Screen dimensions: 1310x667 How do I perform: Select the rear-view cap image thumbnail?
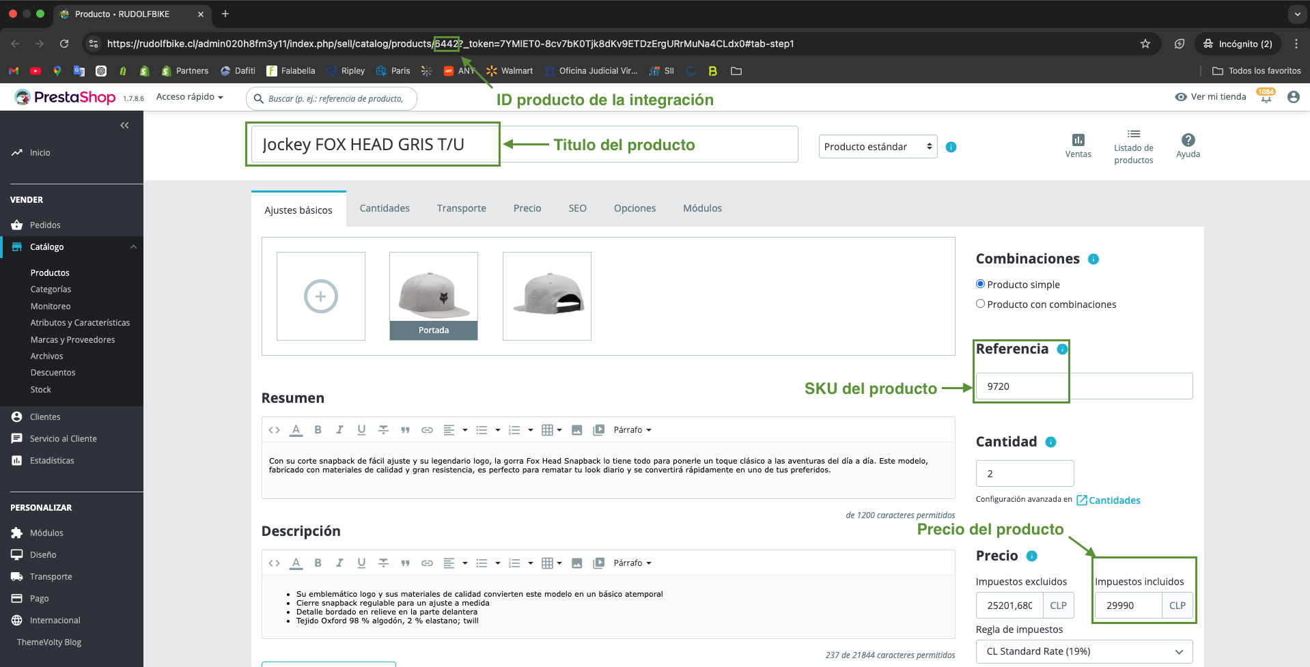coord(547,296)
